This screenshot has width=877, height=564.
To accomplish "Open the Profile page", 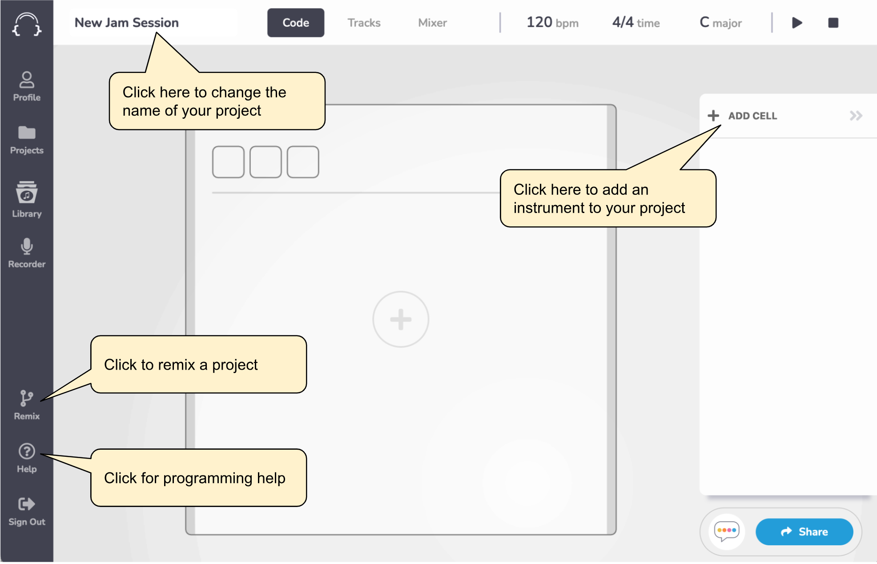I will coord(27,87).
